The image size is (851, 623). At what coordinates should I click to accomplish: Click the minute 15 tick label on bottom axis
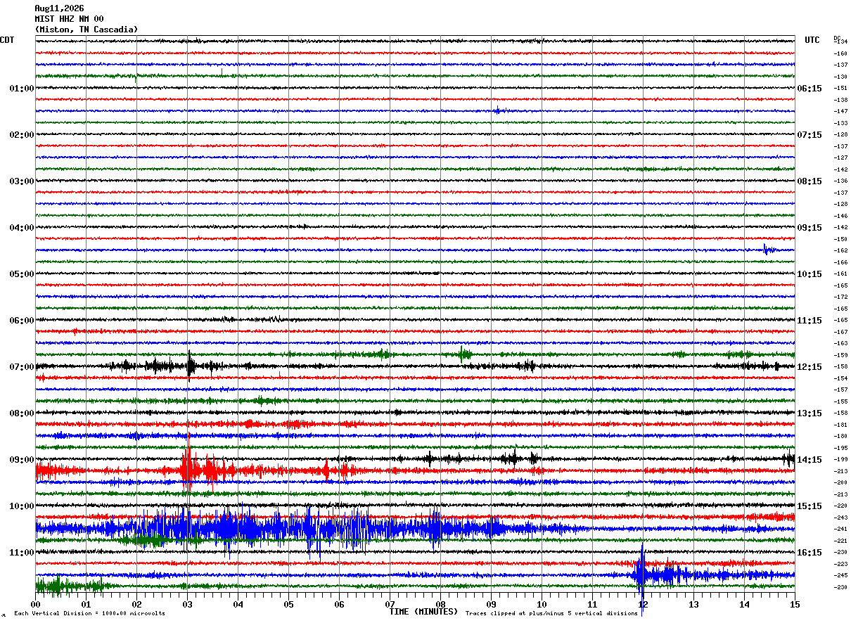pos(795,604)
